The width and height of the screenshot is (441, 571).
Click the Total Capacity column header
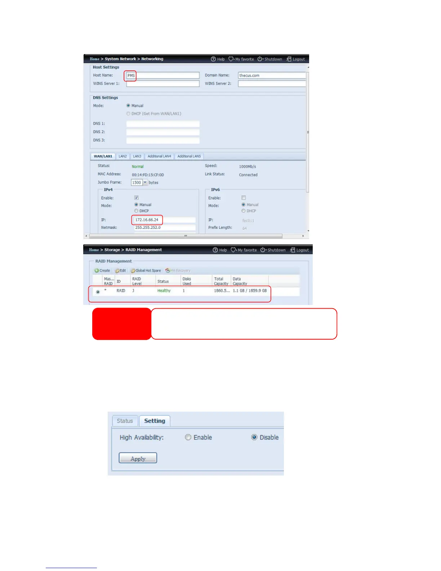tap(221, 281)
